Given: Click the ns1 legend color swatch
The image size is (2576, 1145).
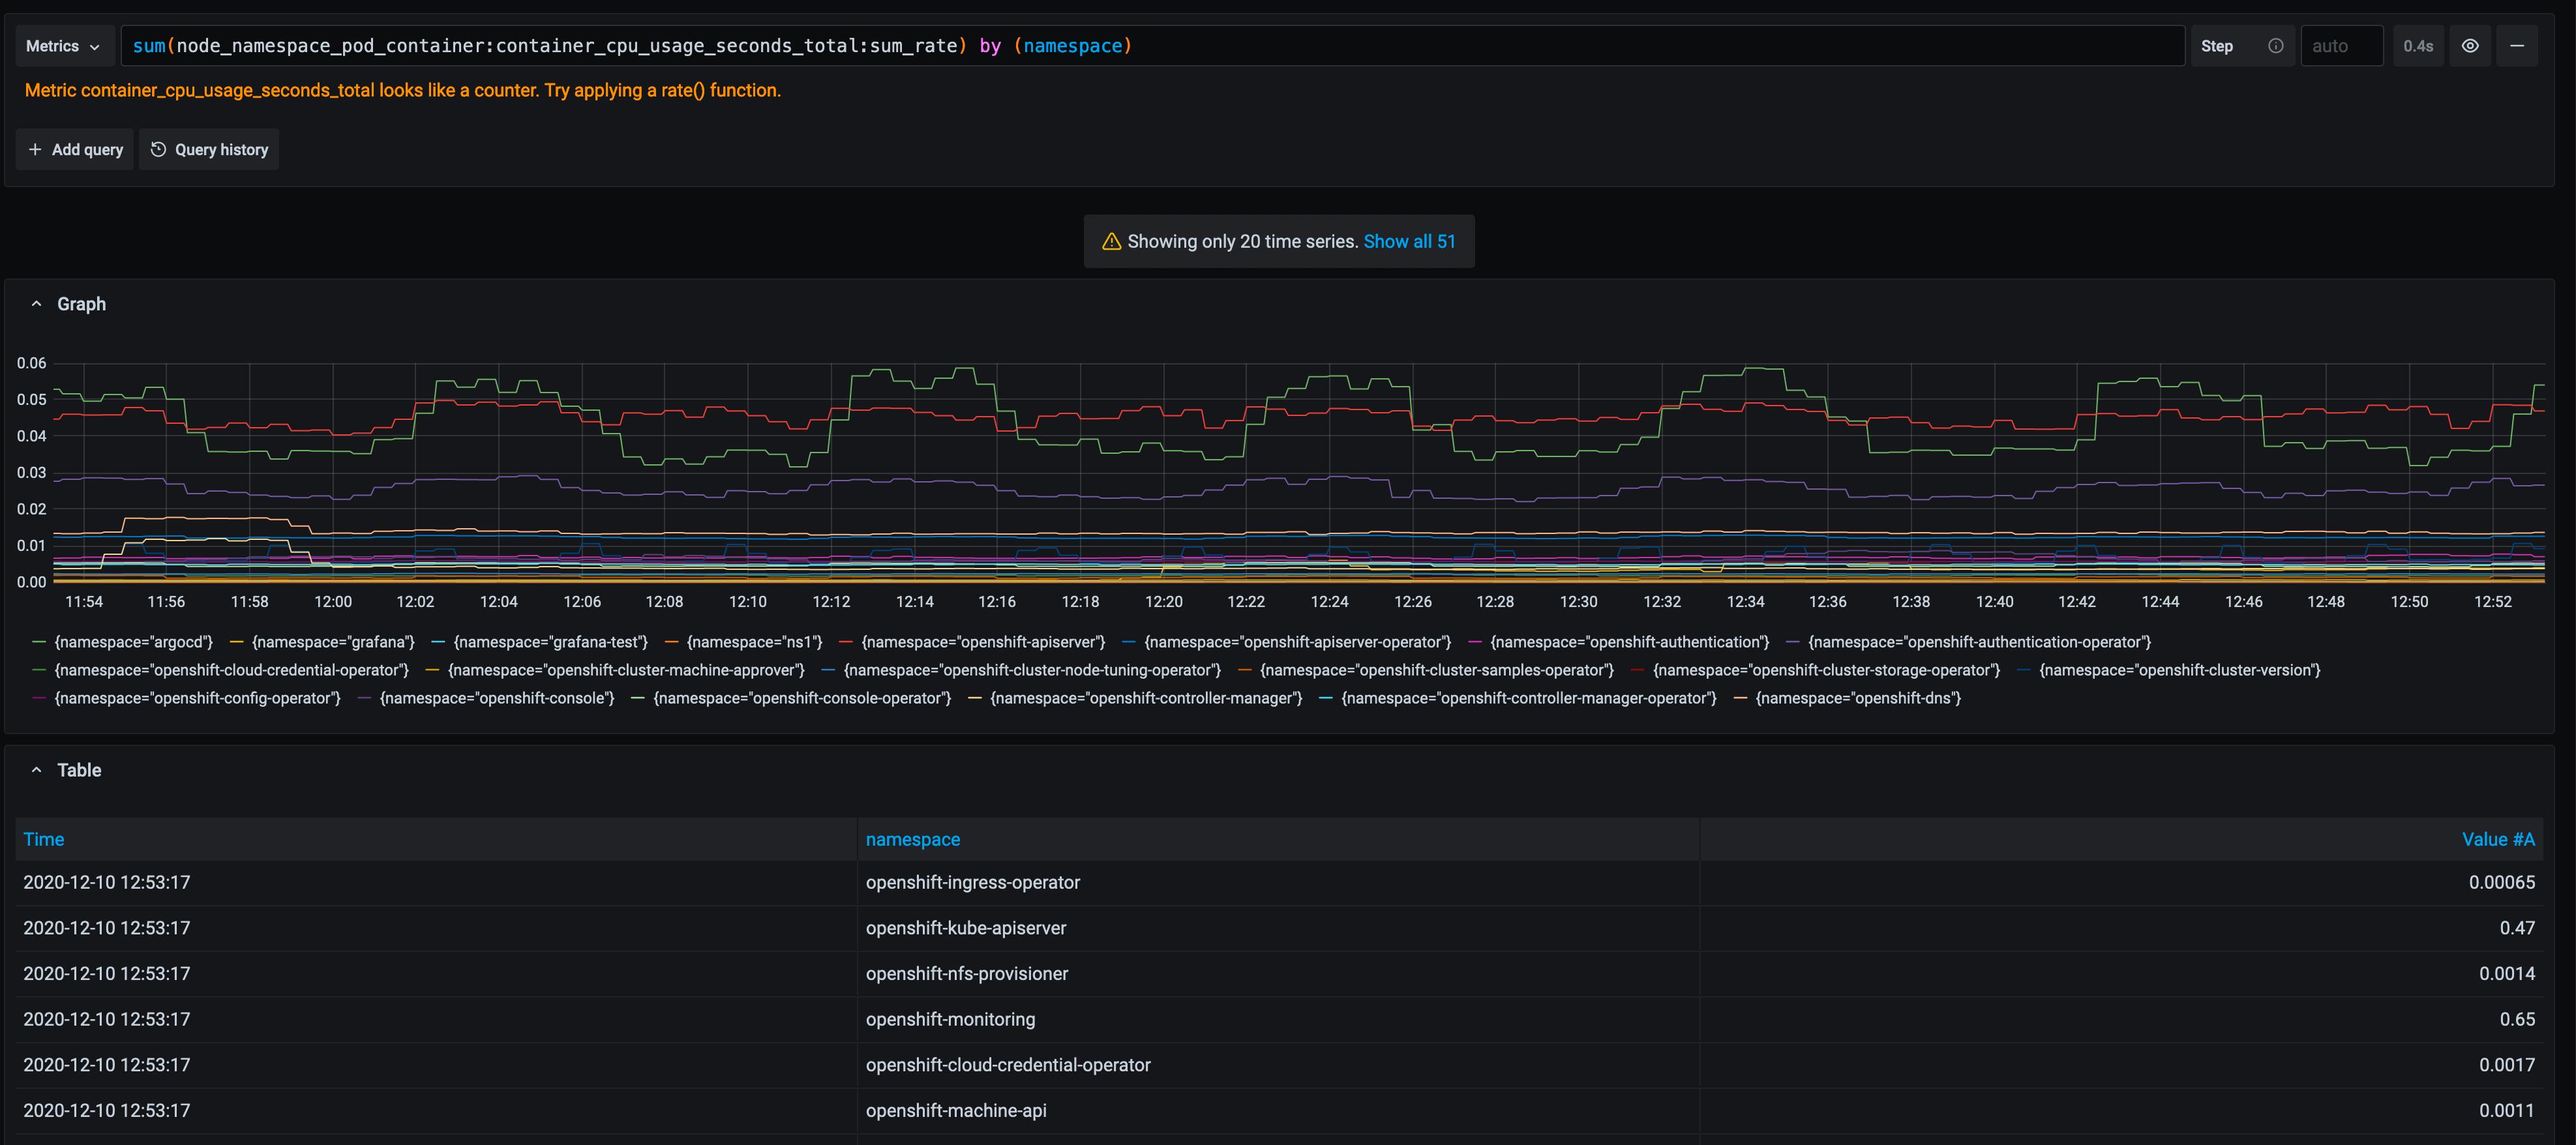Looking at the screenshot, I should point(671,642).
